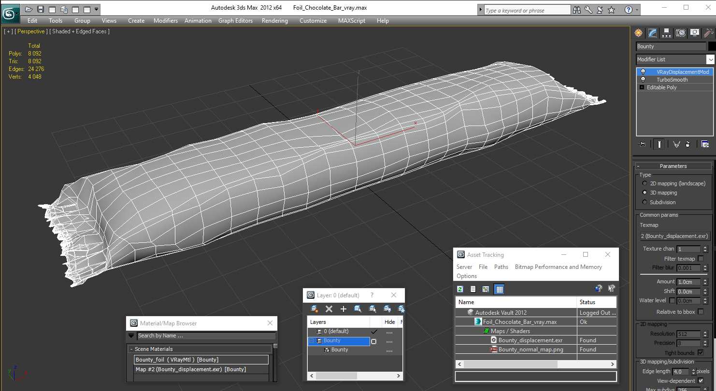Open the Modifiers menu
This screenshot has height=391, width=716.
[166, 21]
